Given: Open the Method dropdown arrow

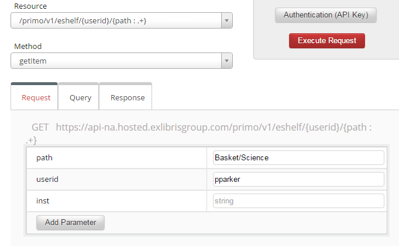Looking at the screenshot, I should tap(227, 61).
